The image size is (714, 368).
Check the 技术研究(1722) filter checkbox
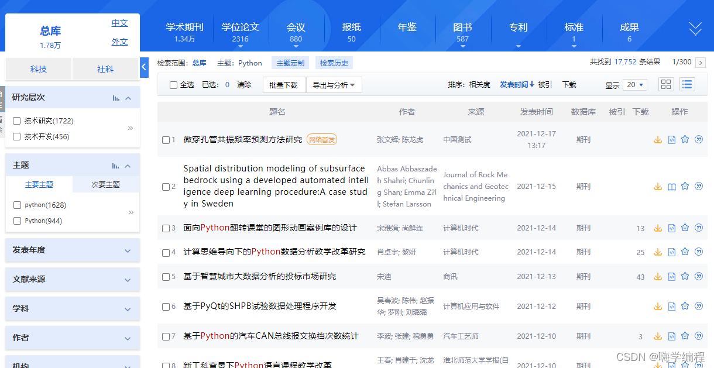(x=17, y=120)
